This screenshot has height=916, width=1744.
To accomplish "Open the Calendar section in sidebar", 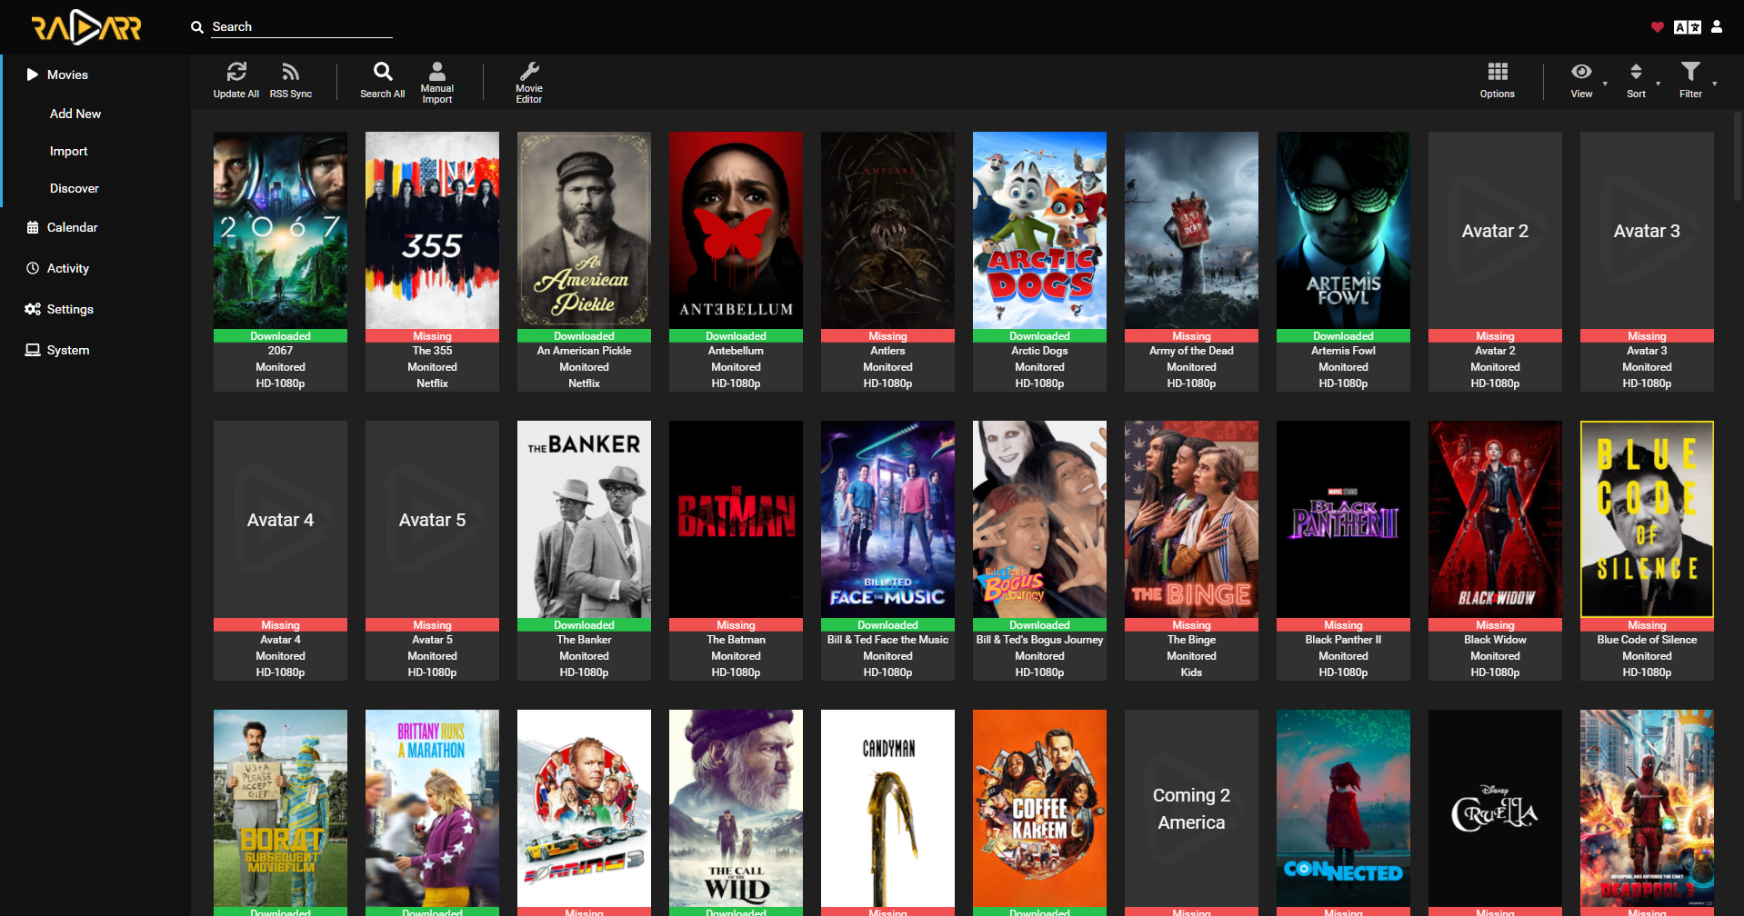I will [72, 227].
